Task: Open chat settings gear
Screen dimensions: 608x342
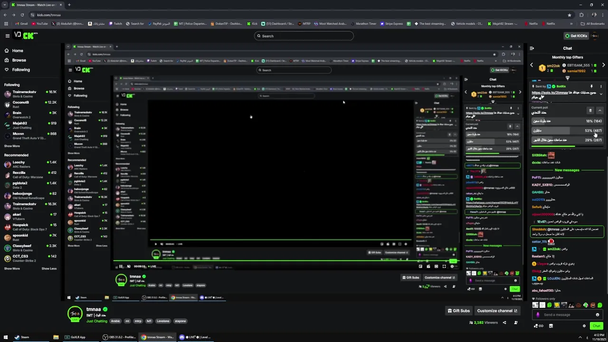Action: [584, 326]
